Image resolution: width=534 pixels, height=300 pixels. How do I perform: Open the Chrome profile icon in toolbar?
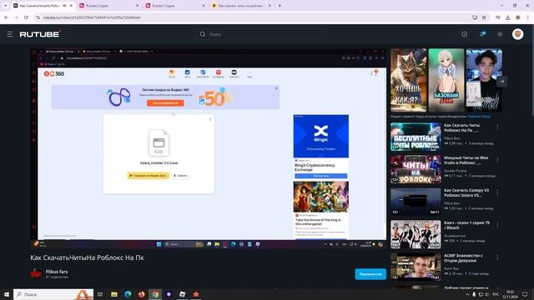(x=517, y=17)
